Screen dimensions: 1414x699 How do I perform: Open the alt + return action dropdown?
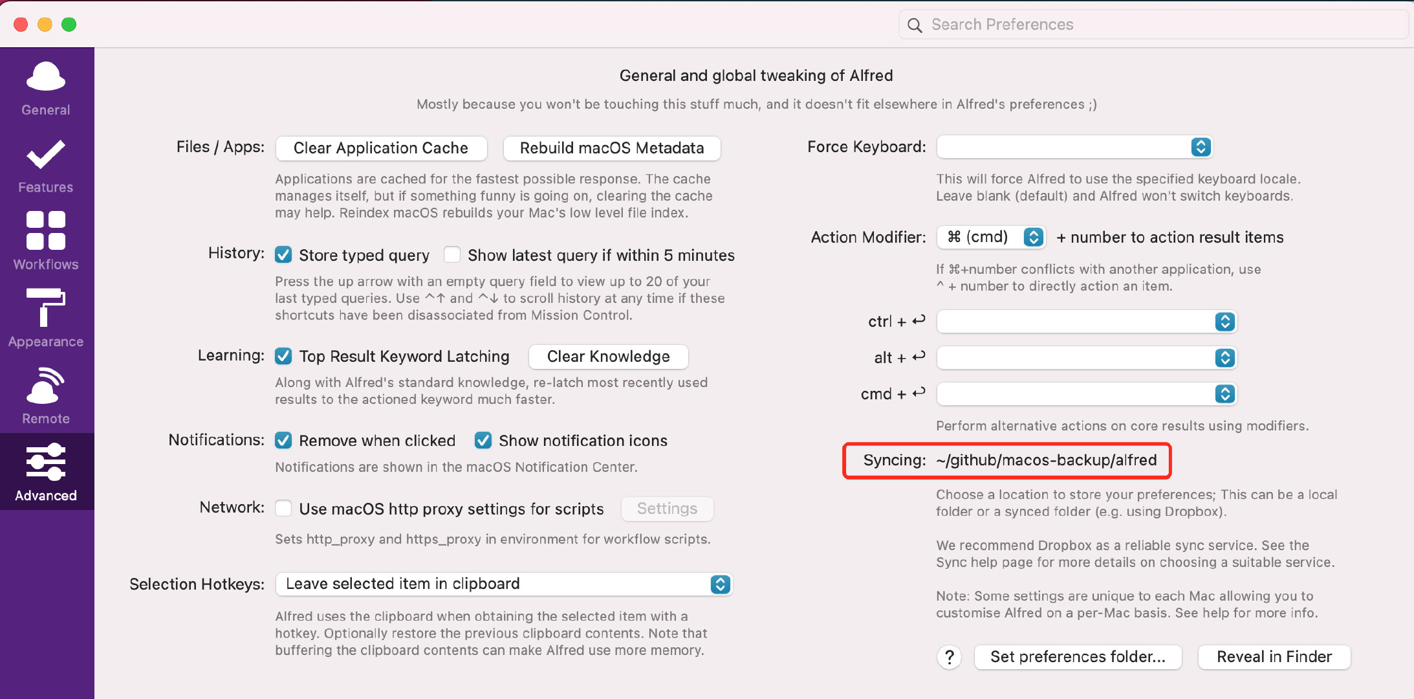click(x=1087, y=358)
